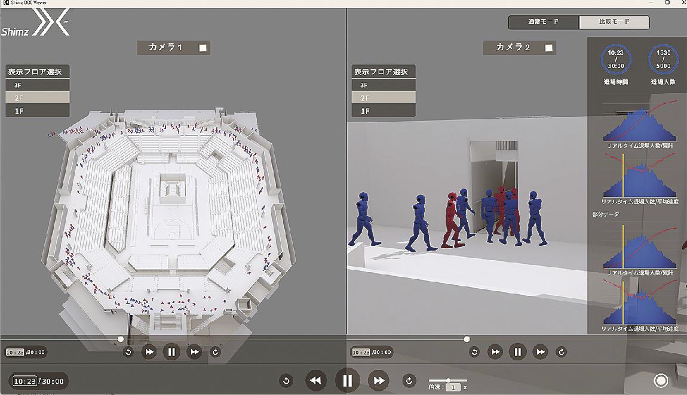Select 1F in Camera 1 floor list
This screenshot has width=687, height=395.
[x=38, y=111]
